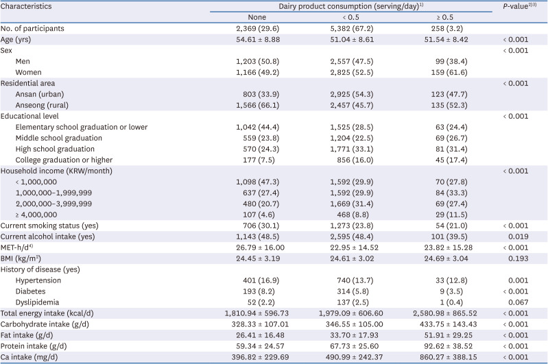
Task: Click value '1,042 (44.4)'
Action: 258,127
